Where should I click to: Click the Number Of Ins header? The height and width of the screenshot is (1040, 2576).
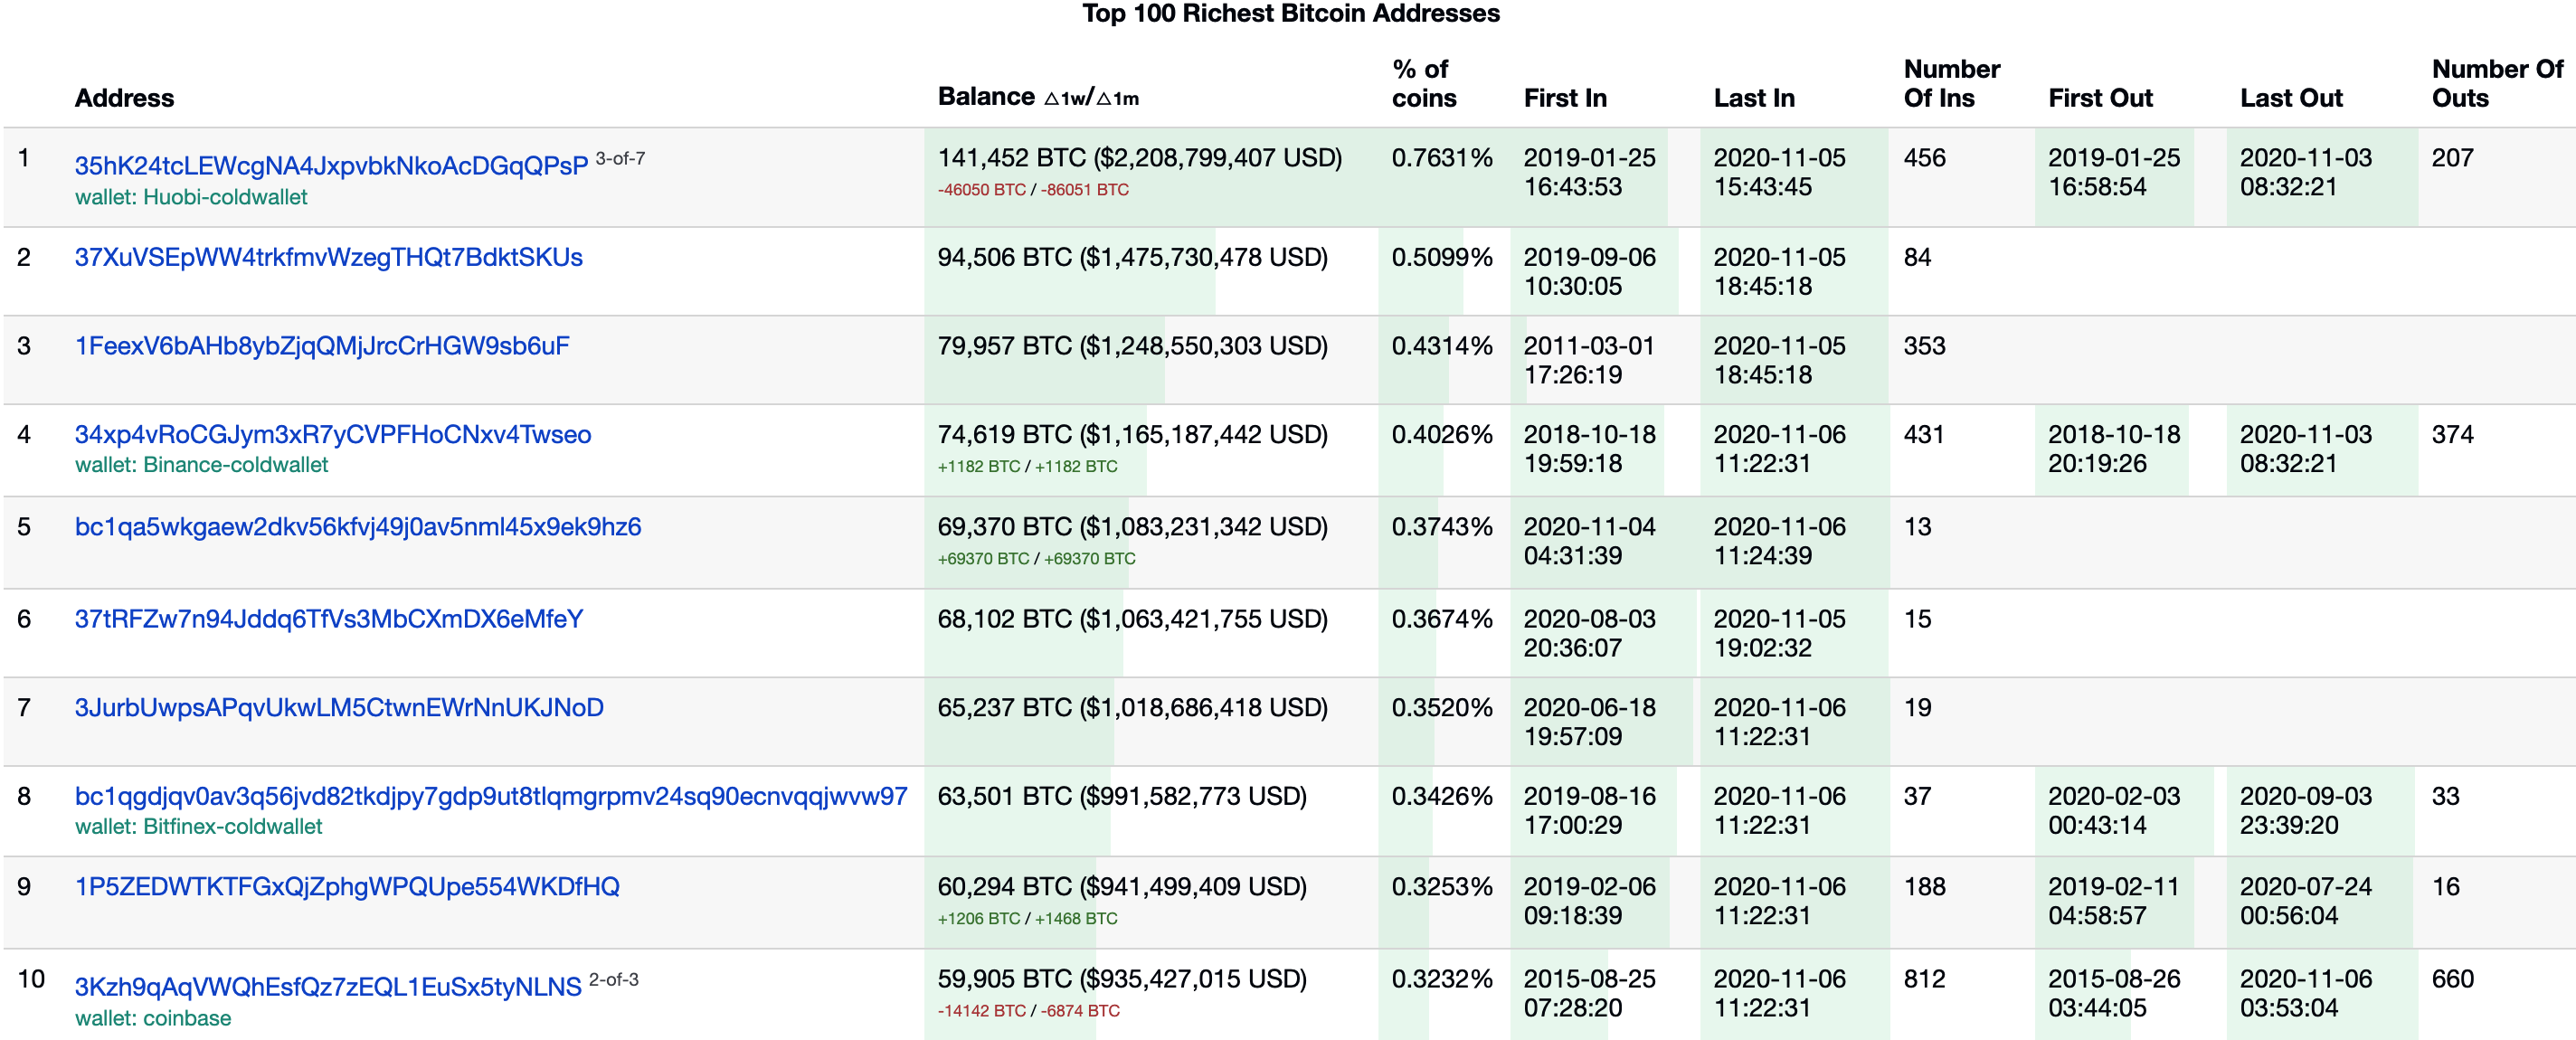[1950, 84]
